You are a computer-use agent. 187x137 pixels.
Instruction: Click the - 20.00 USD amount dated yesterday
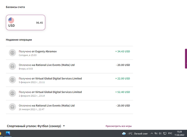[123, 65]
